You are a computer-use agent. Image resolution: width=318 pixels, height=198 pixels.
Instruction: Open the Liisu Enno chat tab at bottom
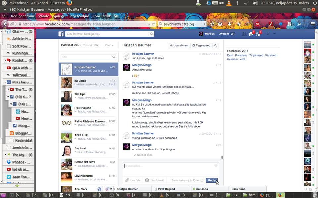(248, 189)
